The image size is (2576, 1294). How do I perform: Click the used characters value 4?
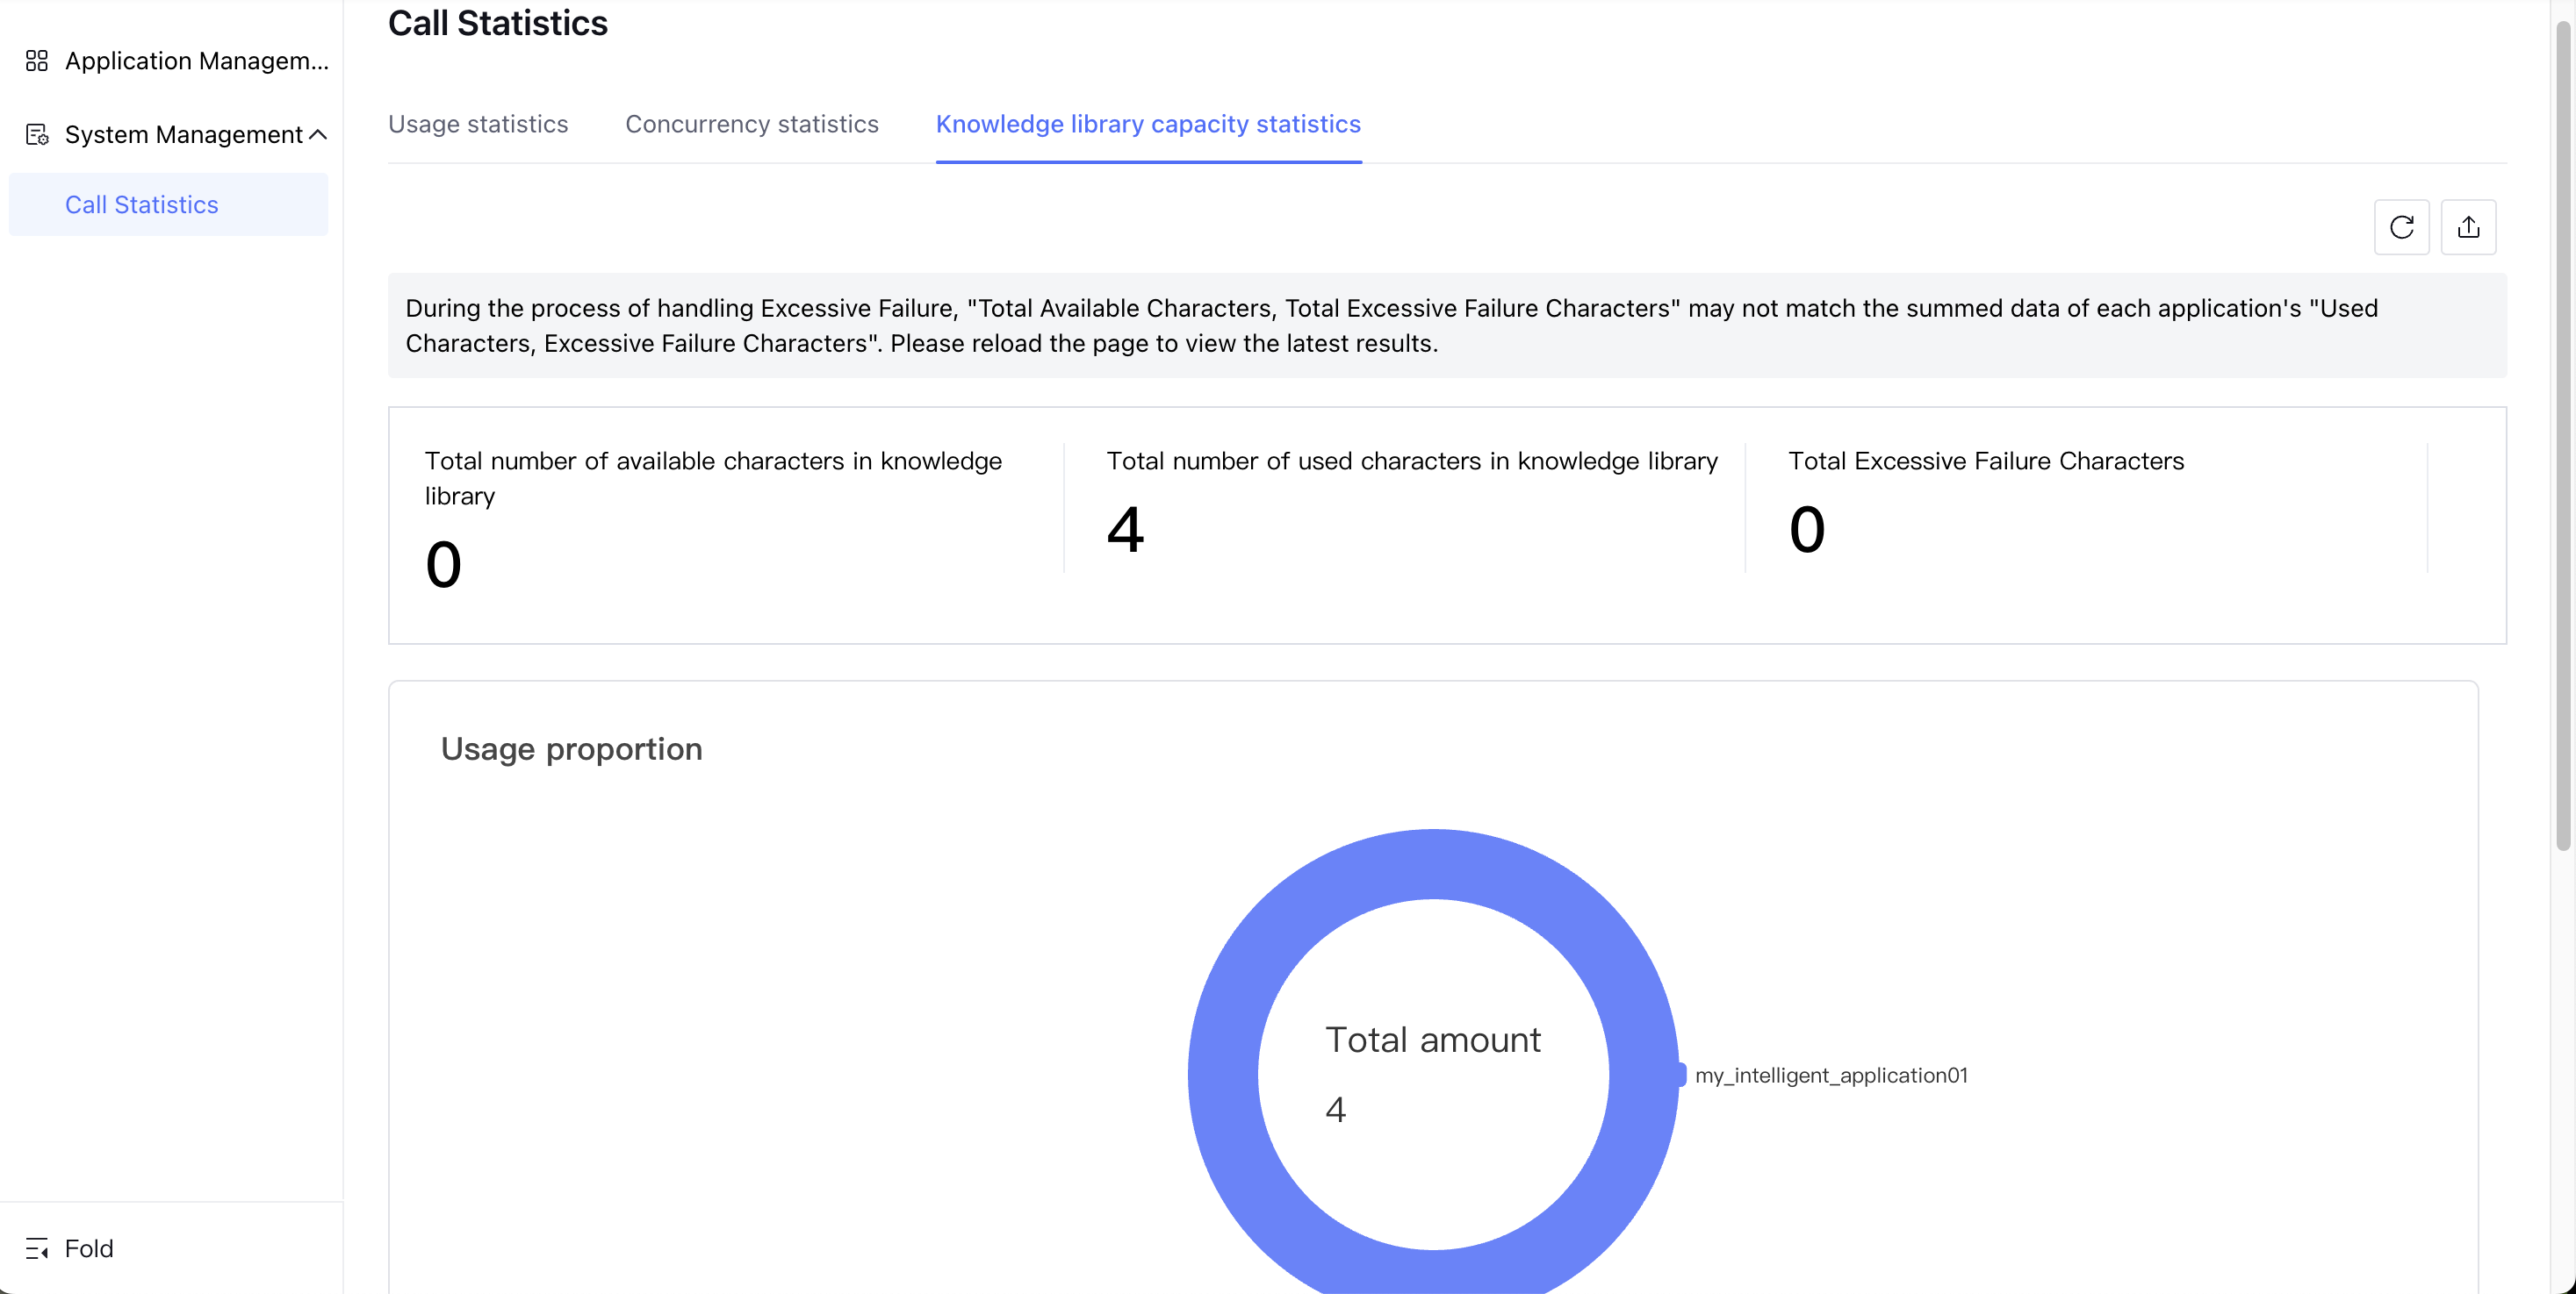click(1125, 529)
